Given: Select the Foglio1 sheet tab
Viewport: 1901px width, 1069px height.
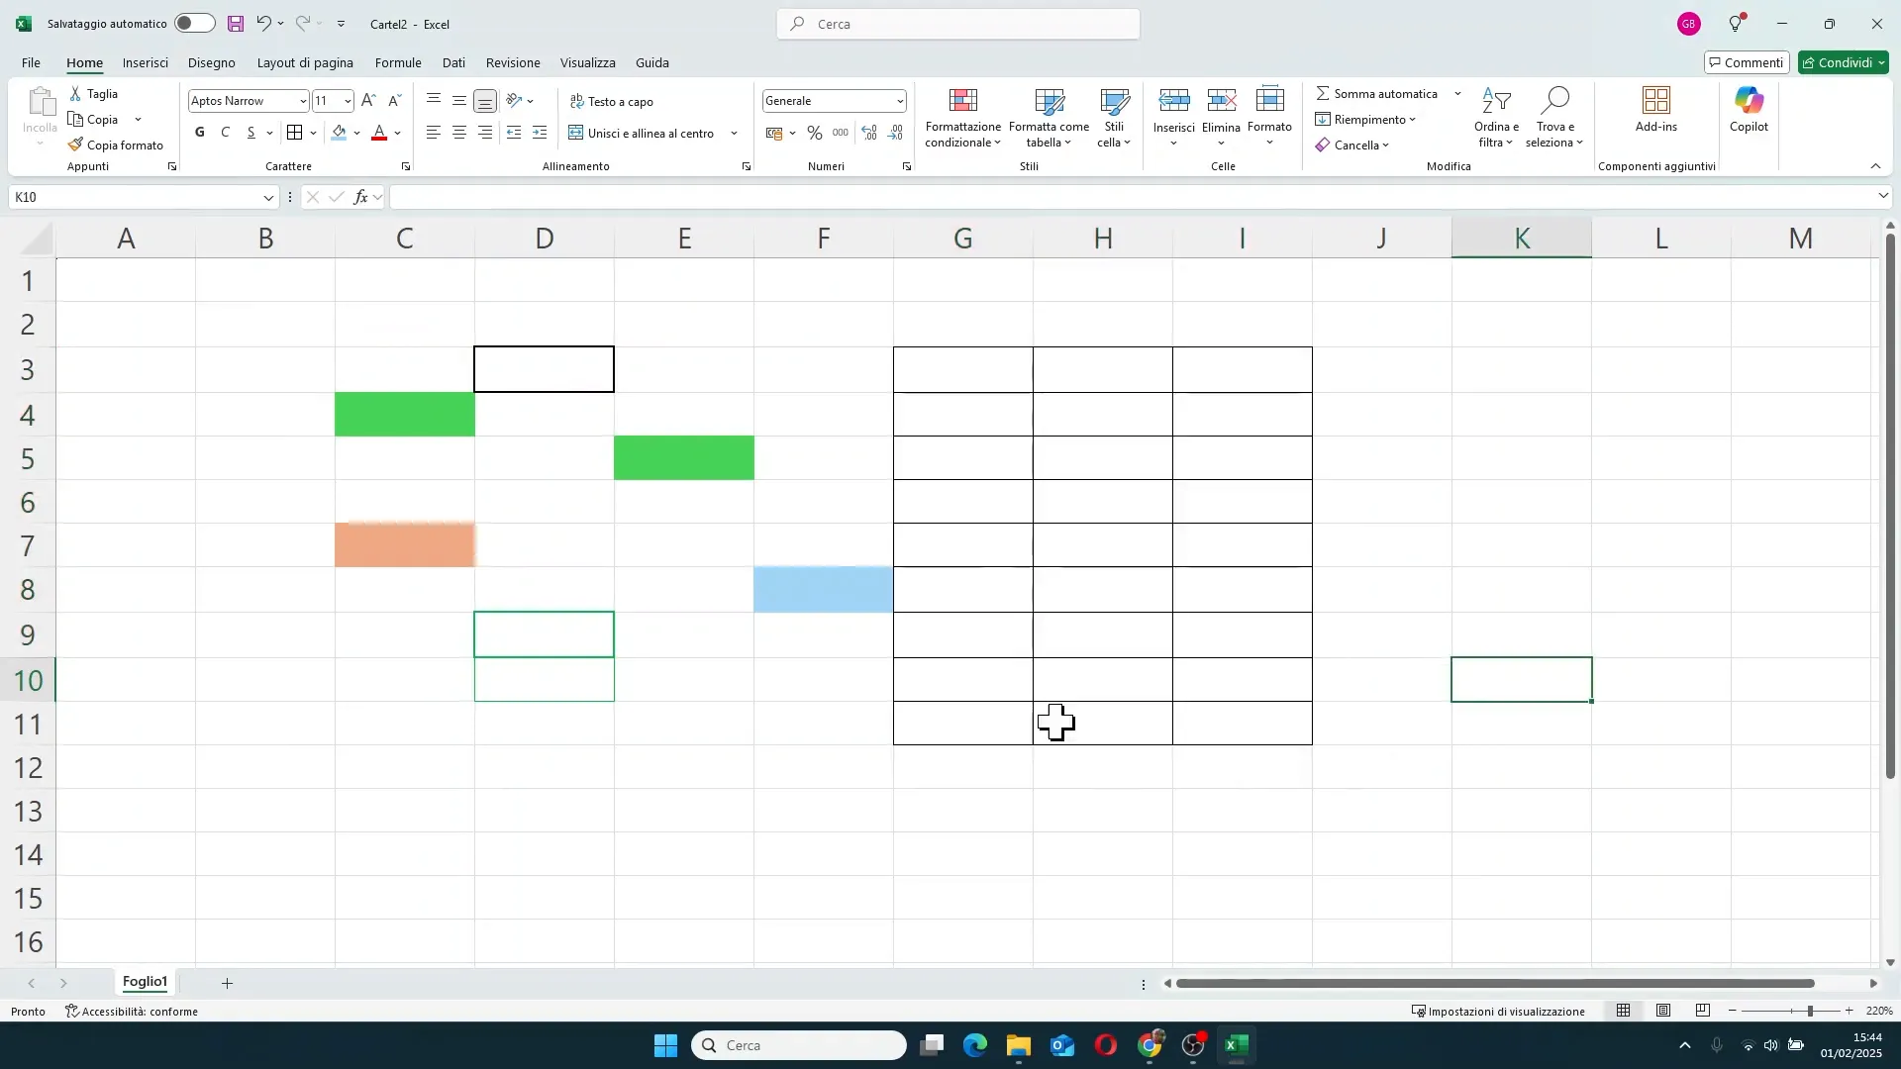Looking at the screenshot, I should click(146, 982).
